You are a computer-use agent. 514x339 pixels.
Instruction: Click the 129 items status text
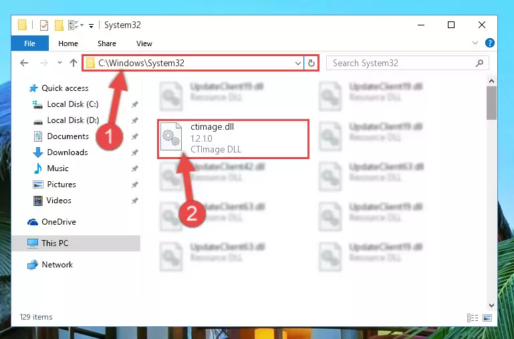point(36,317)
